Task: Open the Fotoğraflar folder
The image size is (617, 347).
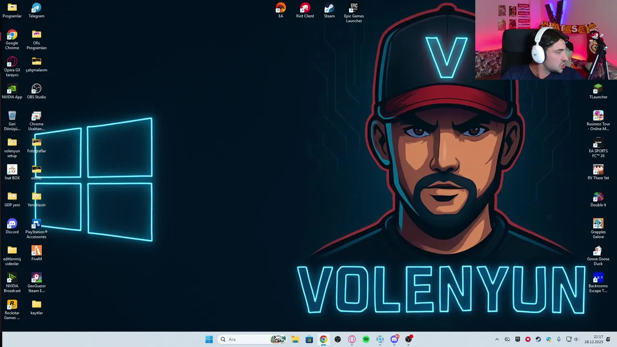Action: click(36, 145)
